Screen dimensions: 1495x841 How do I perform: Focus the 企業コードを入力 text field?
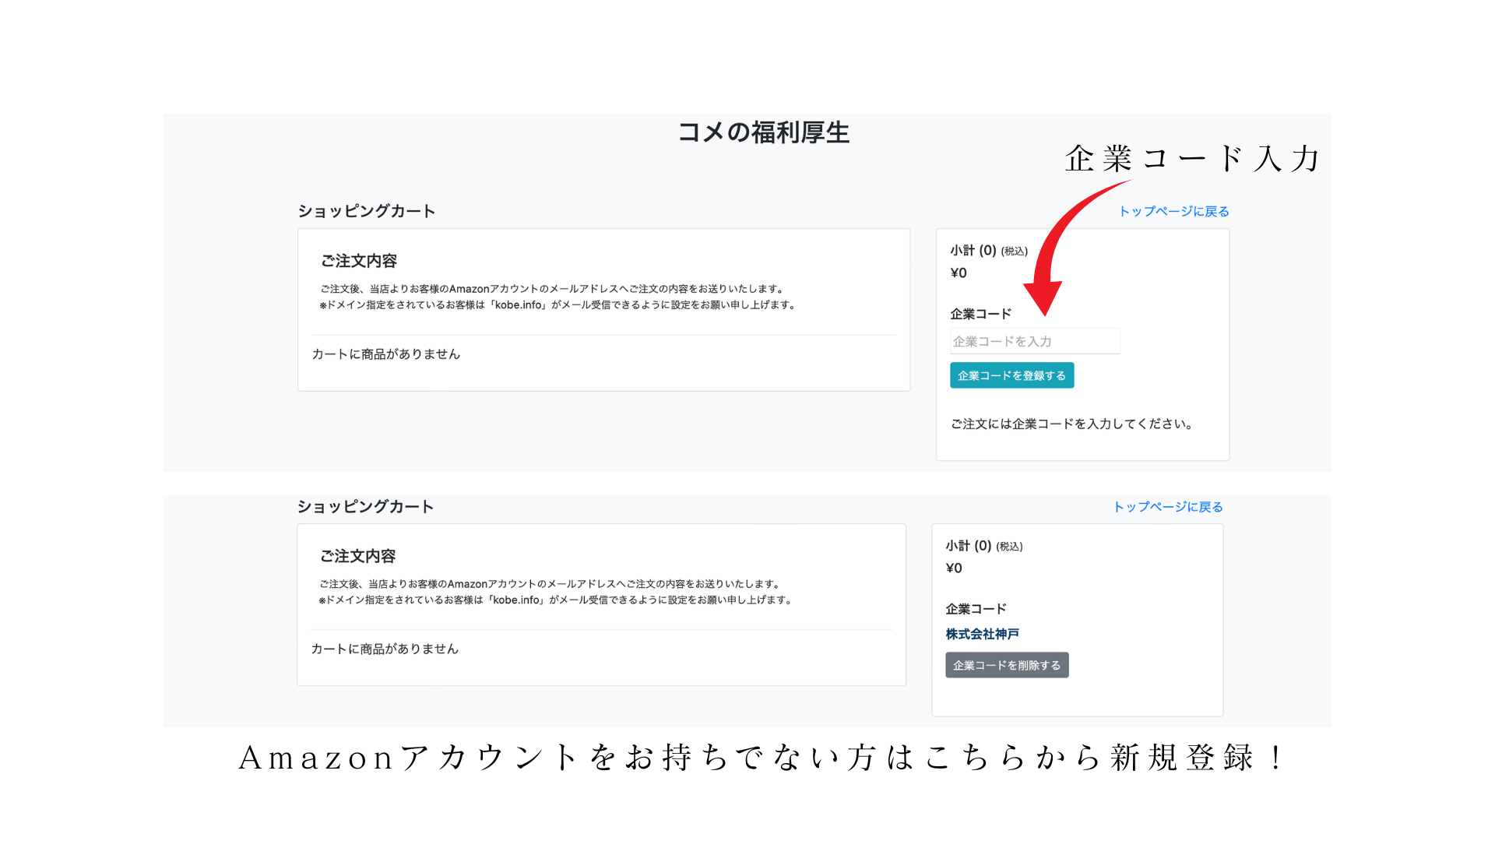1034,341
